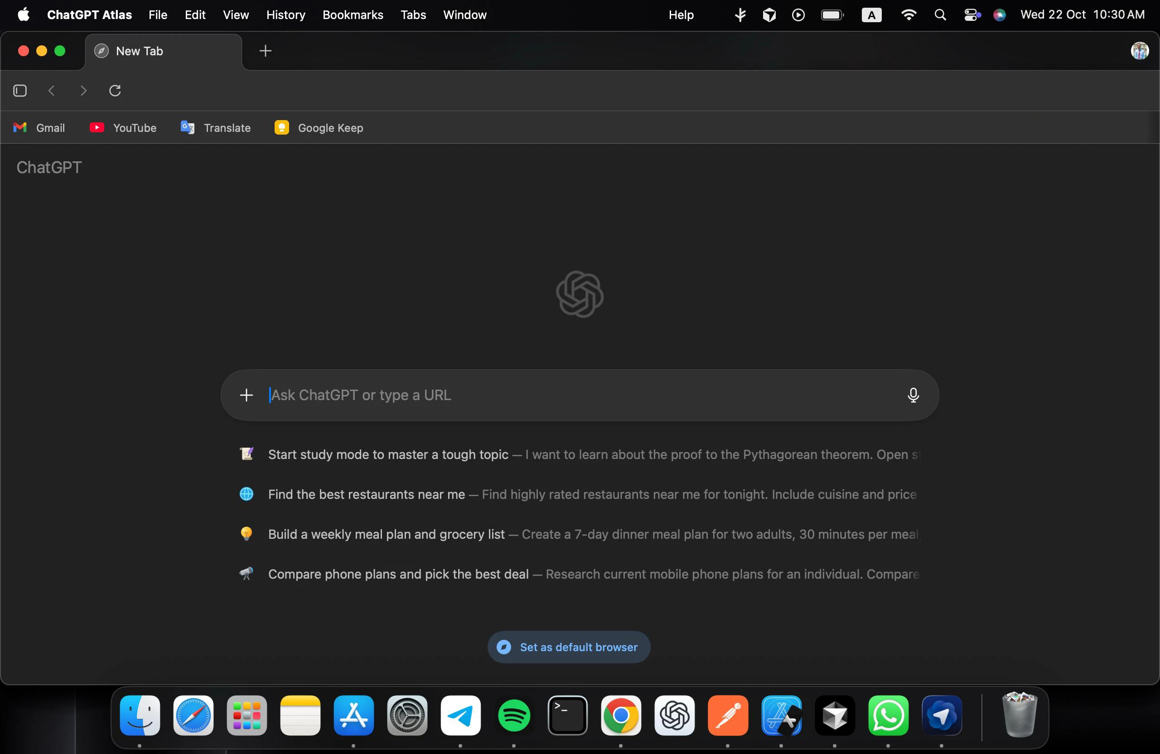
Task: Open the profile avatar at top right
Action: [1140, 51]
